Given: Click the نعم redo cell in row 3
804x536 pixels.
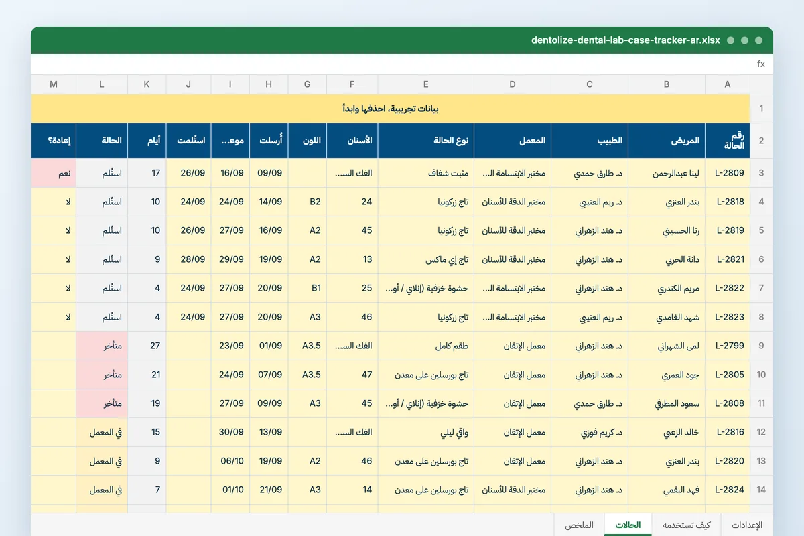Looking at the screenshot, I should coord(54,173).
